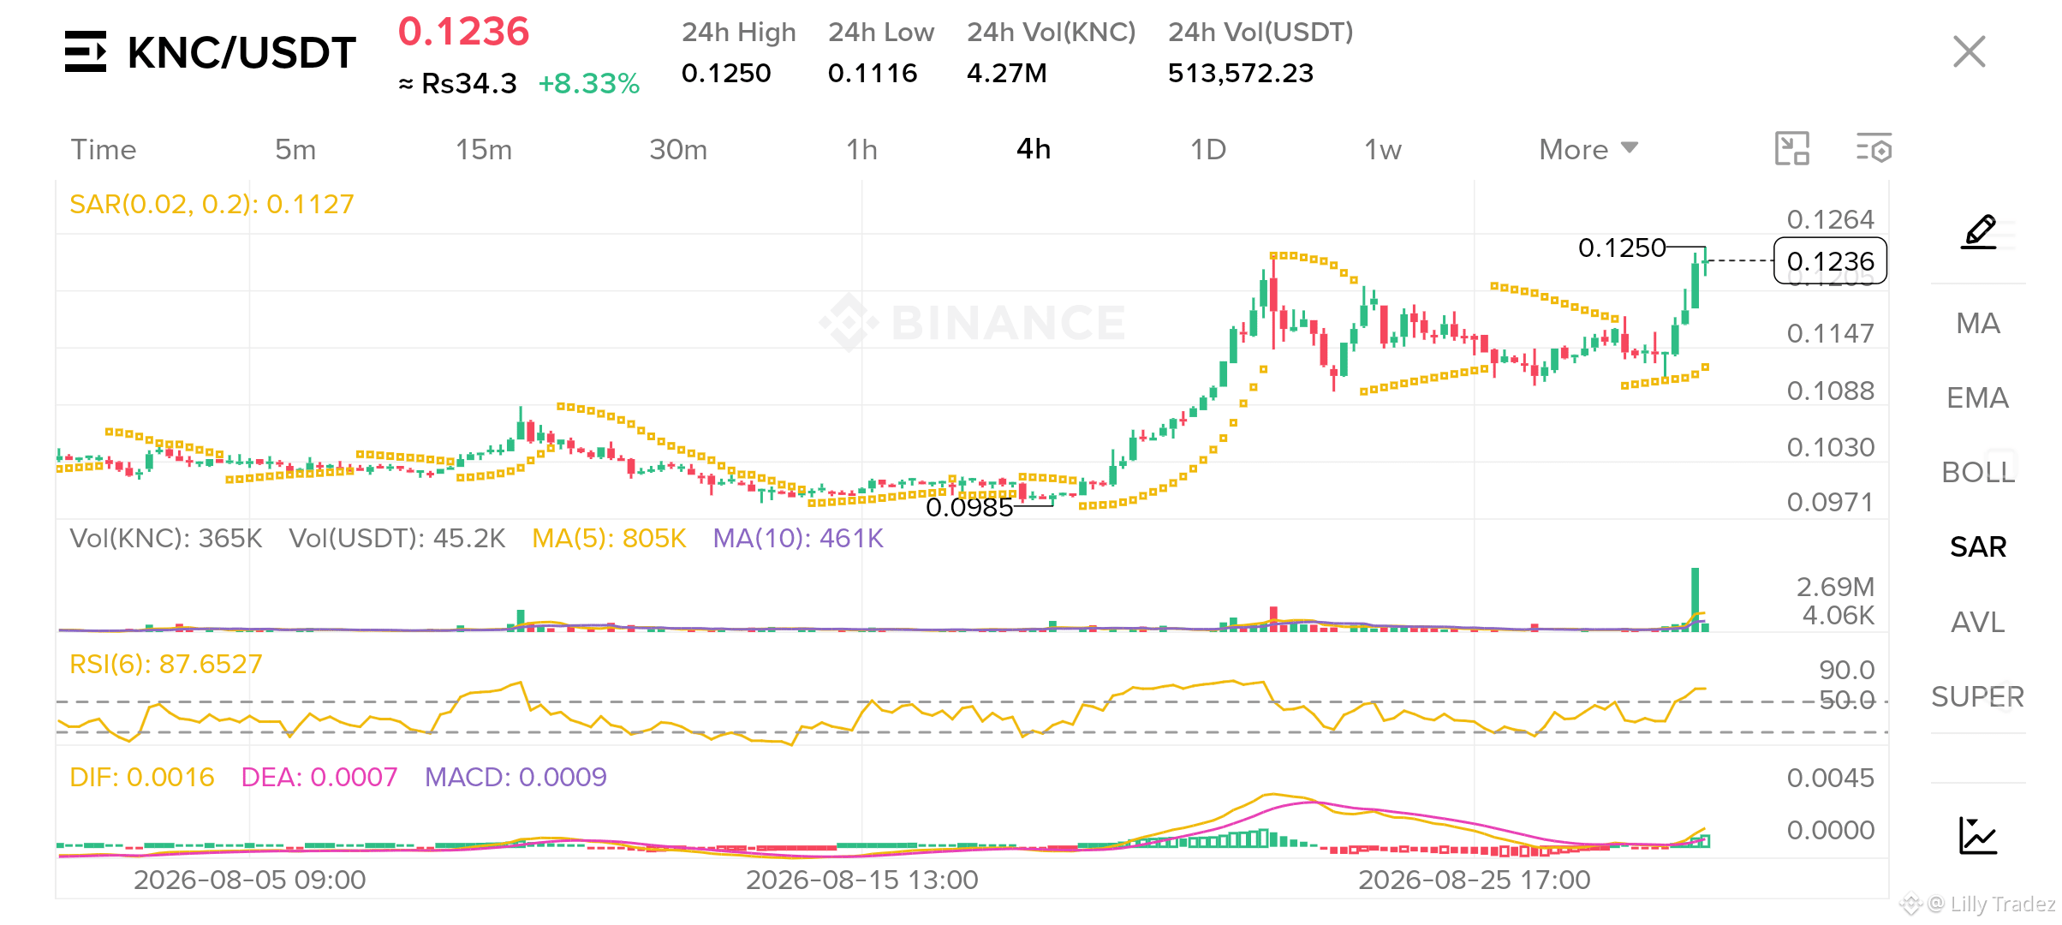Enable the SUPER indicator
Viewport: 2062px width, 925px height.
[x=1978, y=697]
